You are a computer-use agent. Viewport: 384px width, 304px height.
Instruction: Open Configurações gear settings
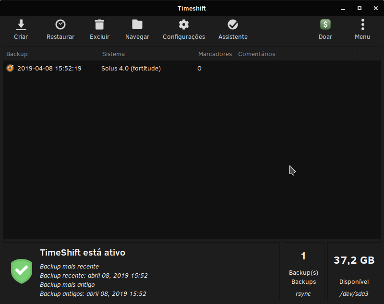pyautogui.click(x=183, y=25)
